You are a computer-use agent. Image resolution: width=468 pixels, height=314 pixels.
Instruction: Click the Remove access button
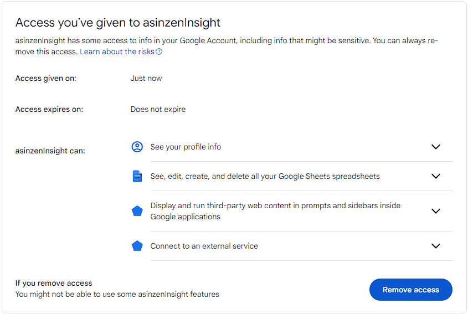click(x=411, y=290)
